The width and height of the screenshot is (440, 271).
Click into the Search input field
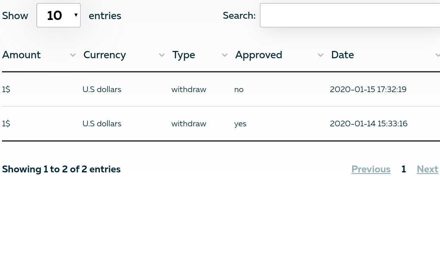(350, 15)
